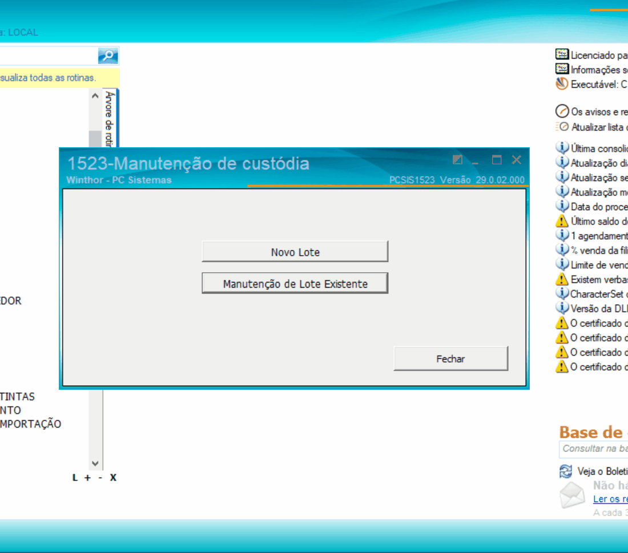628x553 pixels.
Task: Select the MPORTAÇÃO item in the routines tree
Action: [30, 423]
